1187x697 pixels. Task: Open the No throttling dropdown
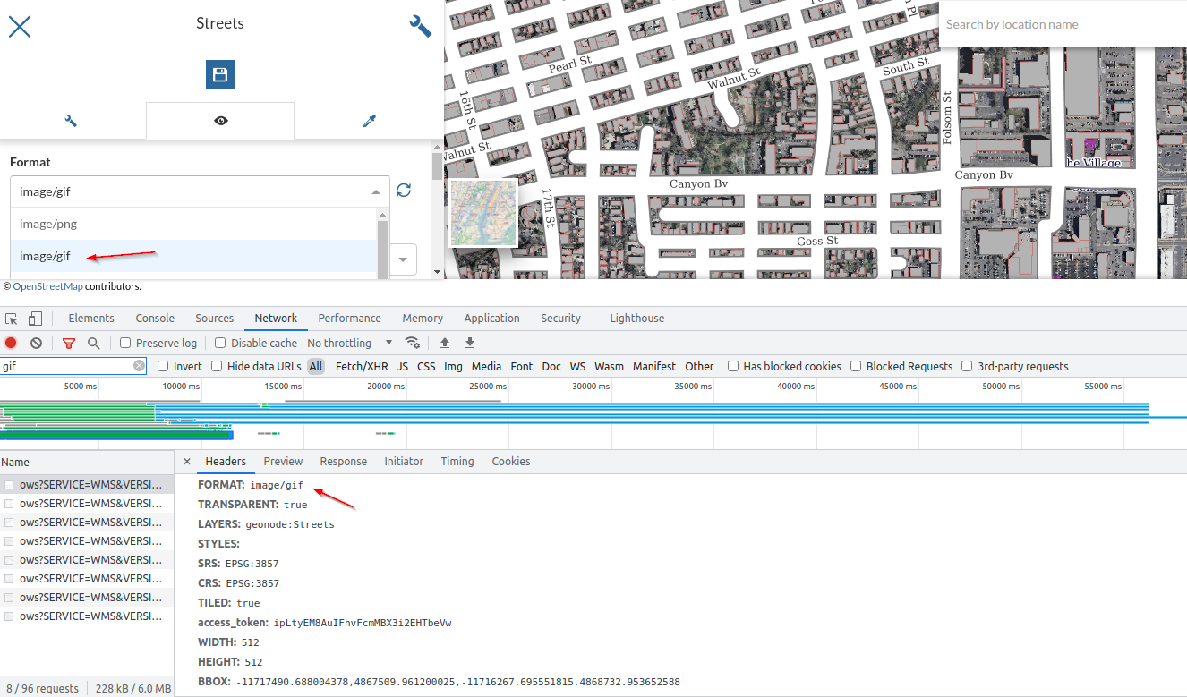click(350, 343)
